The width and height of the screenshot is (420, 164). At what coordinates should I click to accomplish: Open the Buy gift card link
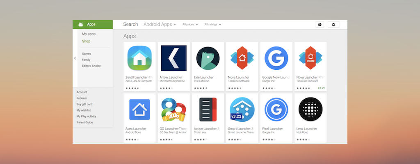coord(84,104)
